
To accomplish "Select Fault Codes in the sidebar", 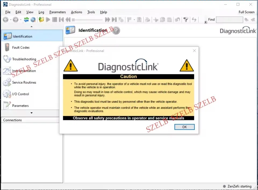I will (x=32, y=48).
